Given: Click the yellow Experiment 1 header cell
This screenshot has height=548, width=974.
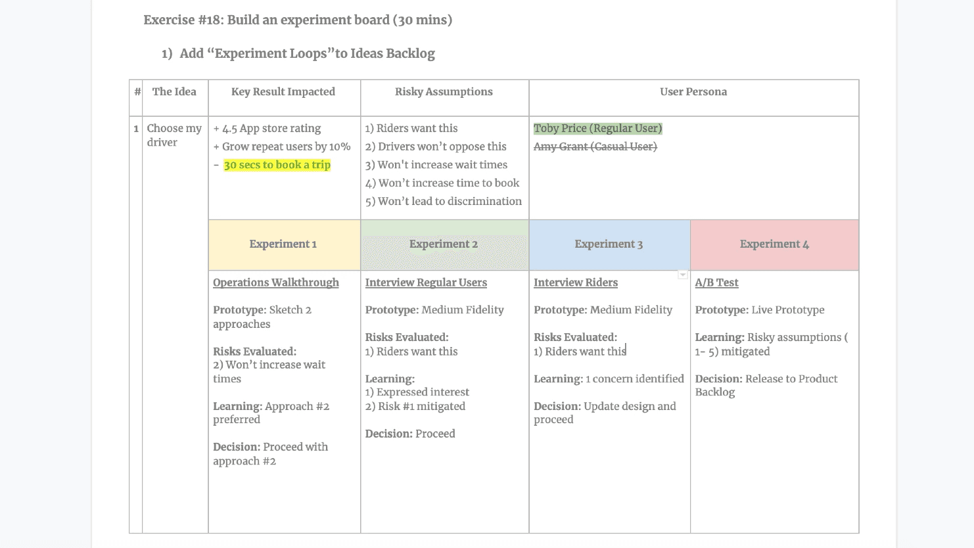Looking at the screenshot, I should [283, 244].
